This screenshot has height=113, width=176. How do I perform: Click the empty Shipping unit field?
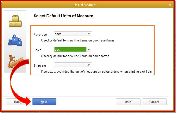[x=70, y=65]
